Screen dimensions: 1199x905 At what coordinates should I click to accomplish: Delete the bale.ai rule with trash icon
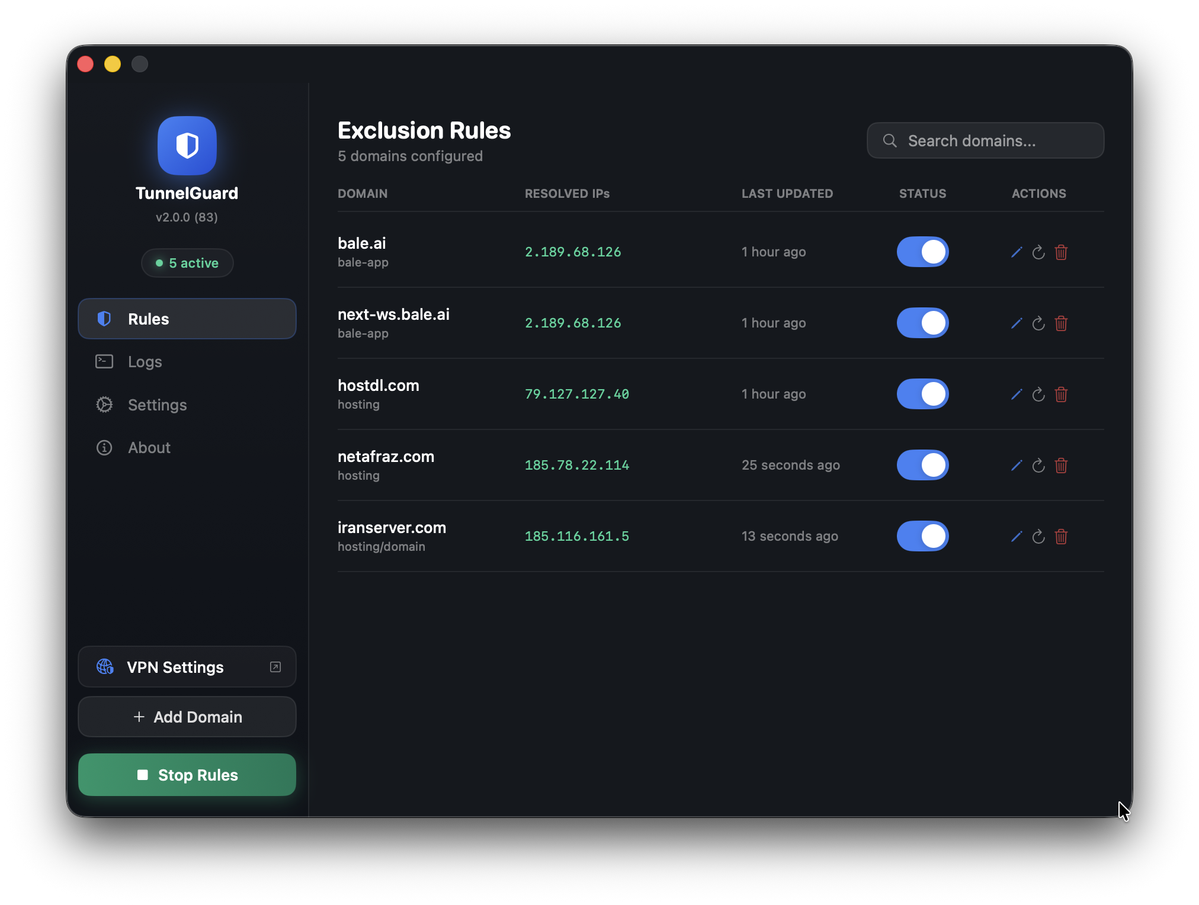click(1061, 252)
